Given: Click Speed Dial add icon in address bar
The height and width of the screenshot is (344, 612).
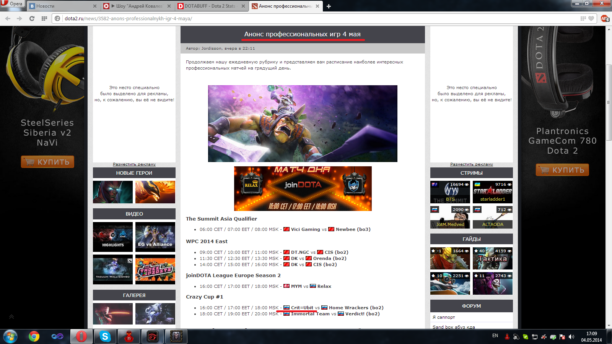Looking at the screenshot, I should point(583,18).
